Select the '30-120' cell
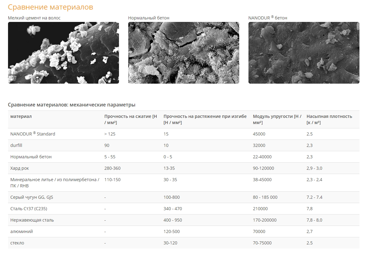This screenshot has width=365, height=254. click(170, 243)
